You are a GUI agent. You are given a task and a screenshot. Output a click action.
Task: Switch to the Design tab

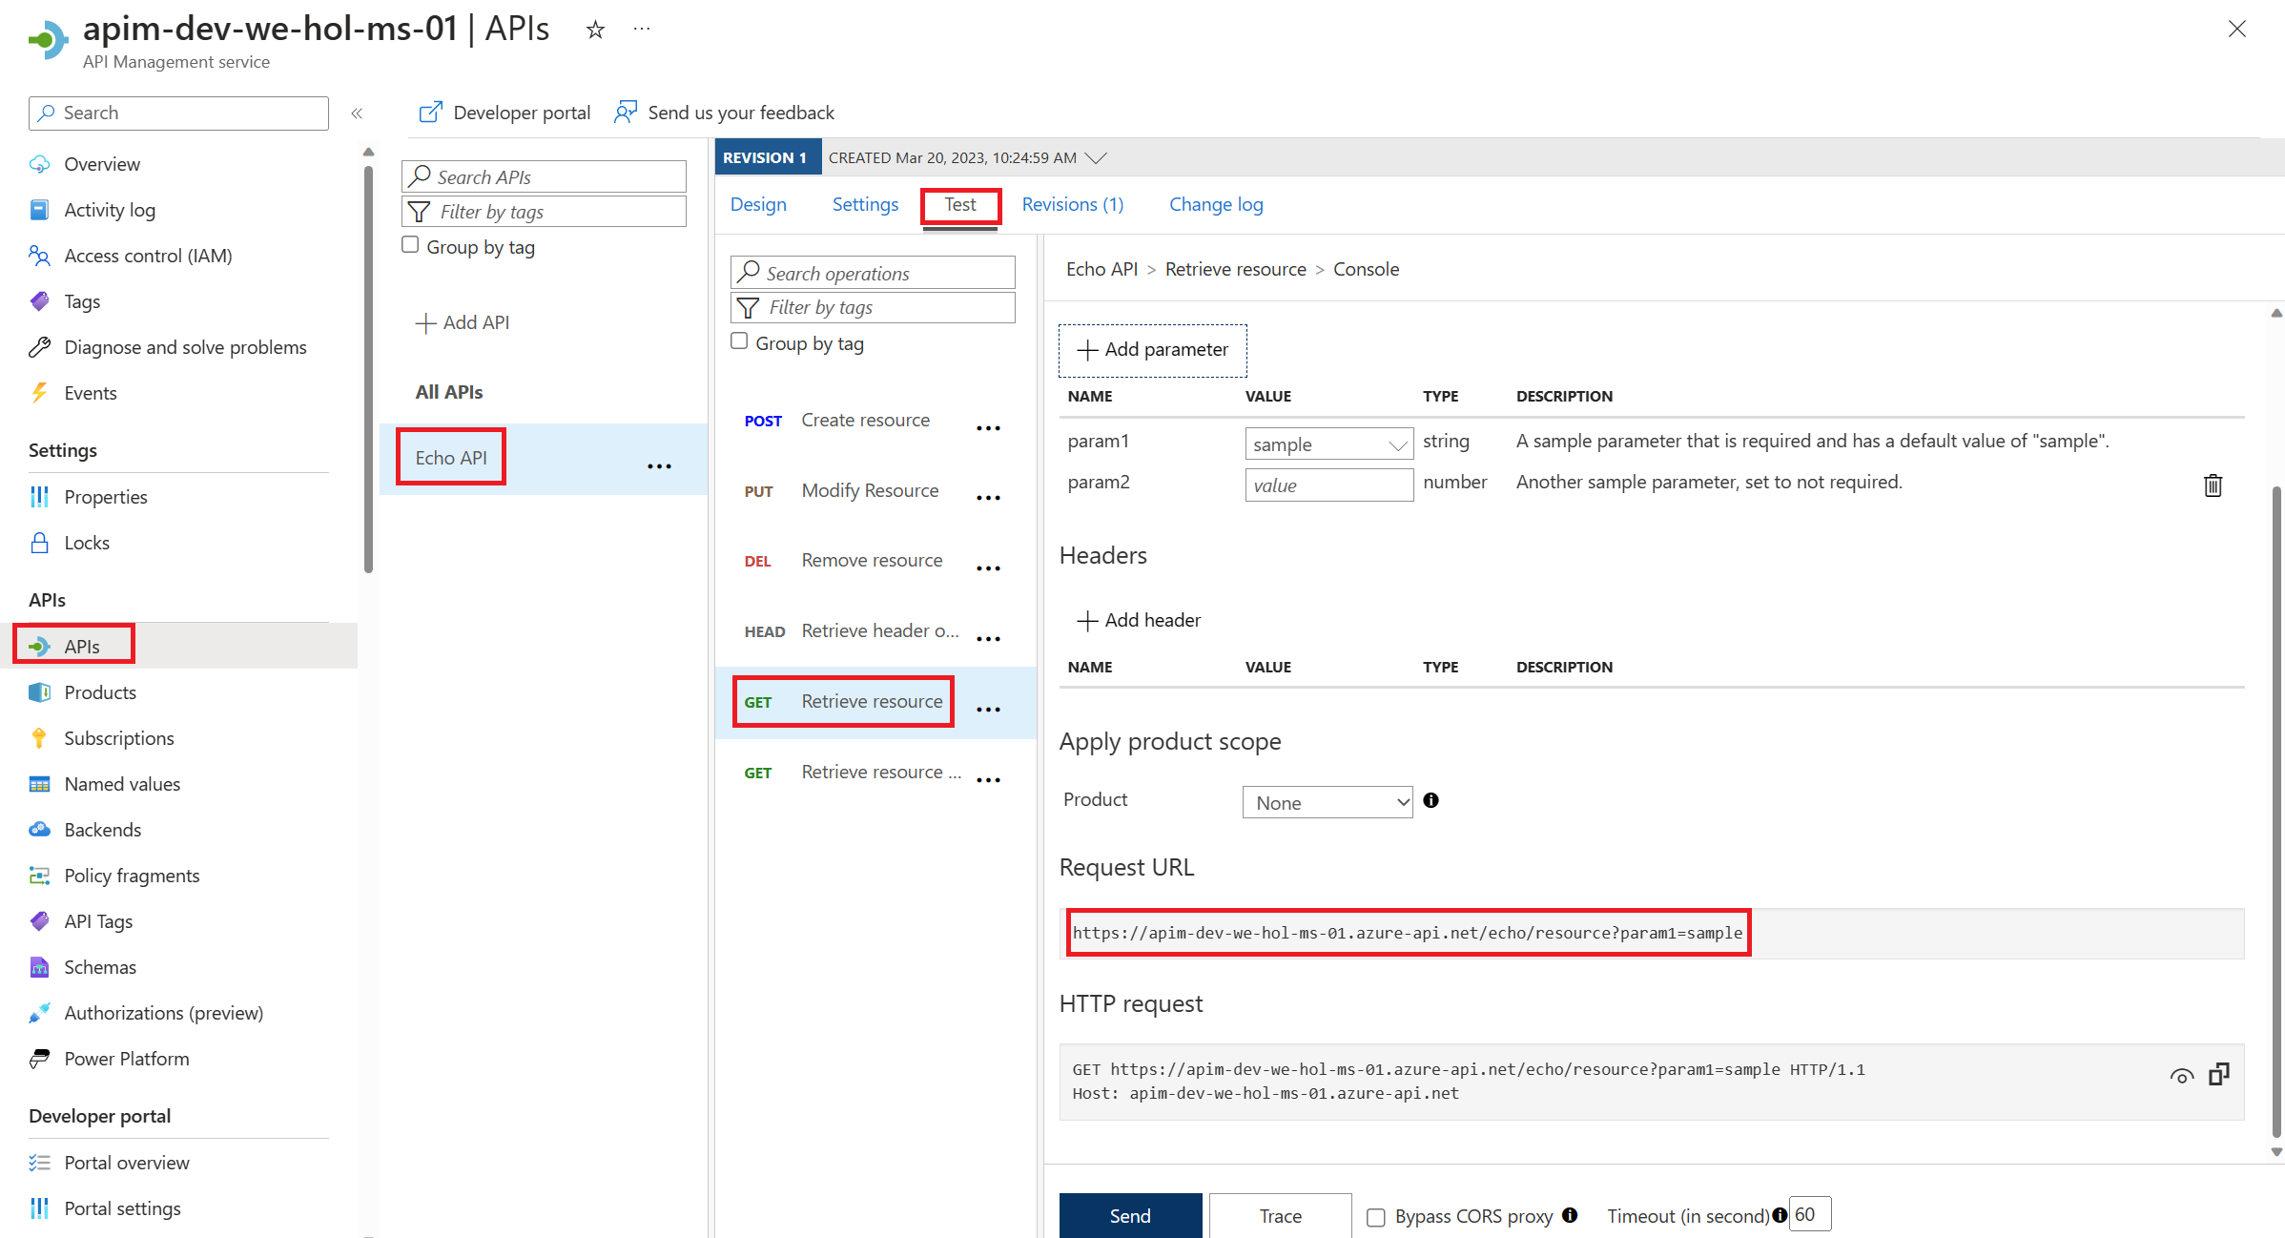(758, 204)
